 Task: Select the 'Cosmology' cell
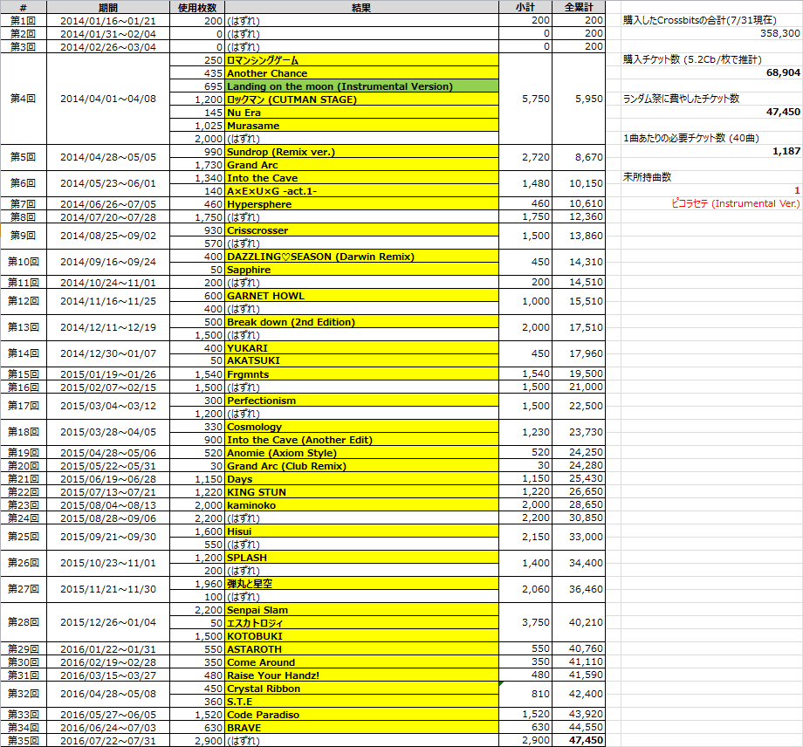(361, 427)
